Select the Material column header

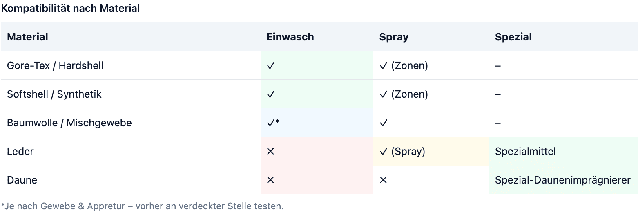tap(27, 37)
